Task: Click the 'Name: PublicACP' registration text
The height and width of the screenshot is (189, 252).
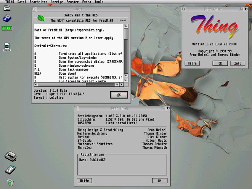Action: point(92,160)
